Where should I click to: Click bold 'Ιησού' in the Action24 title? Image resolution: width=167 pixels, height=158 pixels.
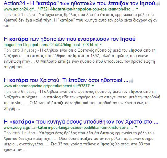147,3
